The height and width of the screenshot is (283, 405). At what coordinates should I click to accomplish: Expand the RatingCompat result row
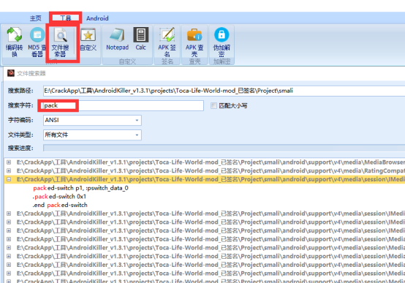coord(9,171)
